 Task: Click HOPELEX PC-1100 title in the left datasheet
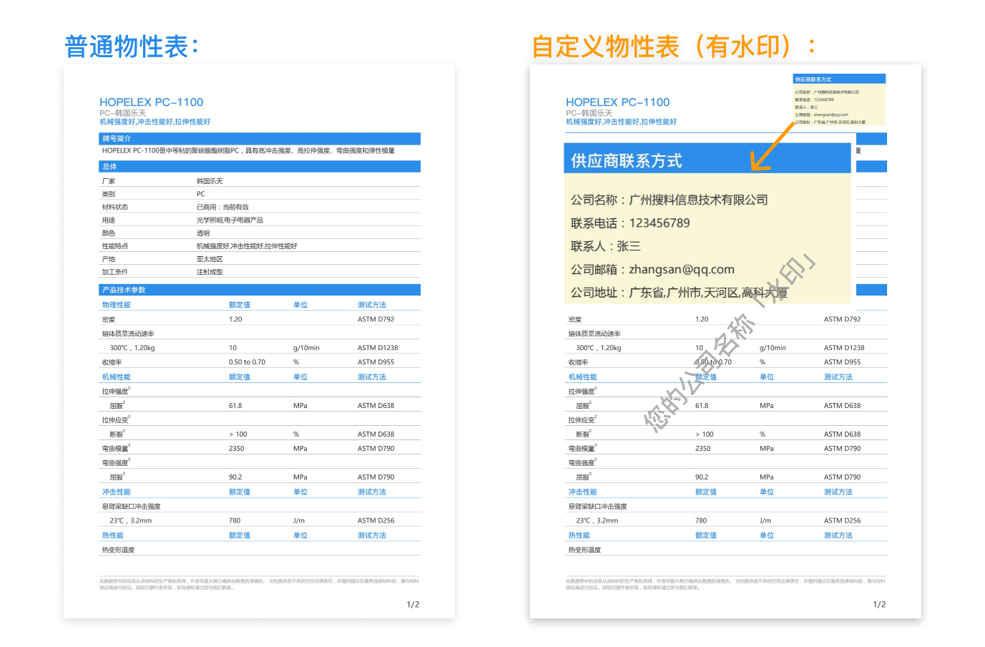(152, 102)
